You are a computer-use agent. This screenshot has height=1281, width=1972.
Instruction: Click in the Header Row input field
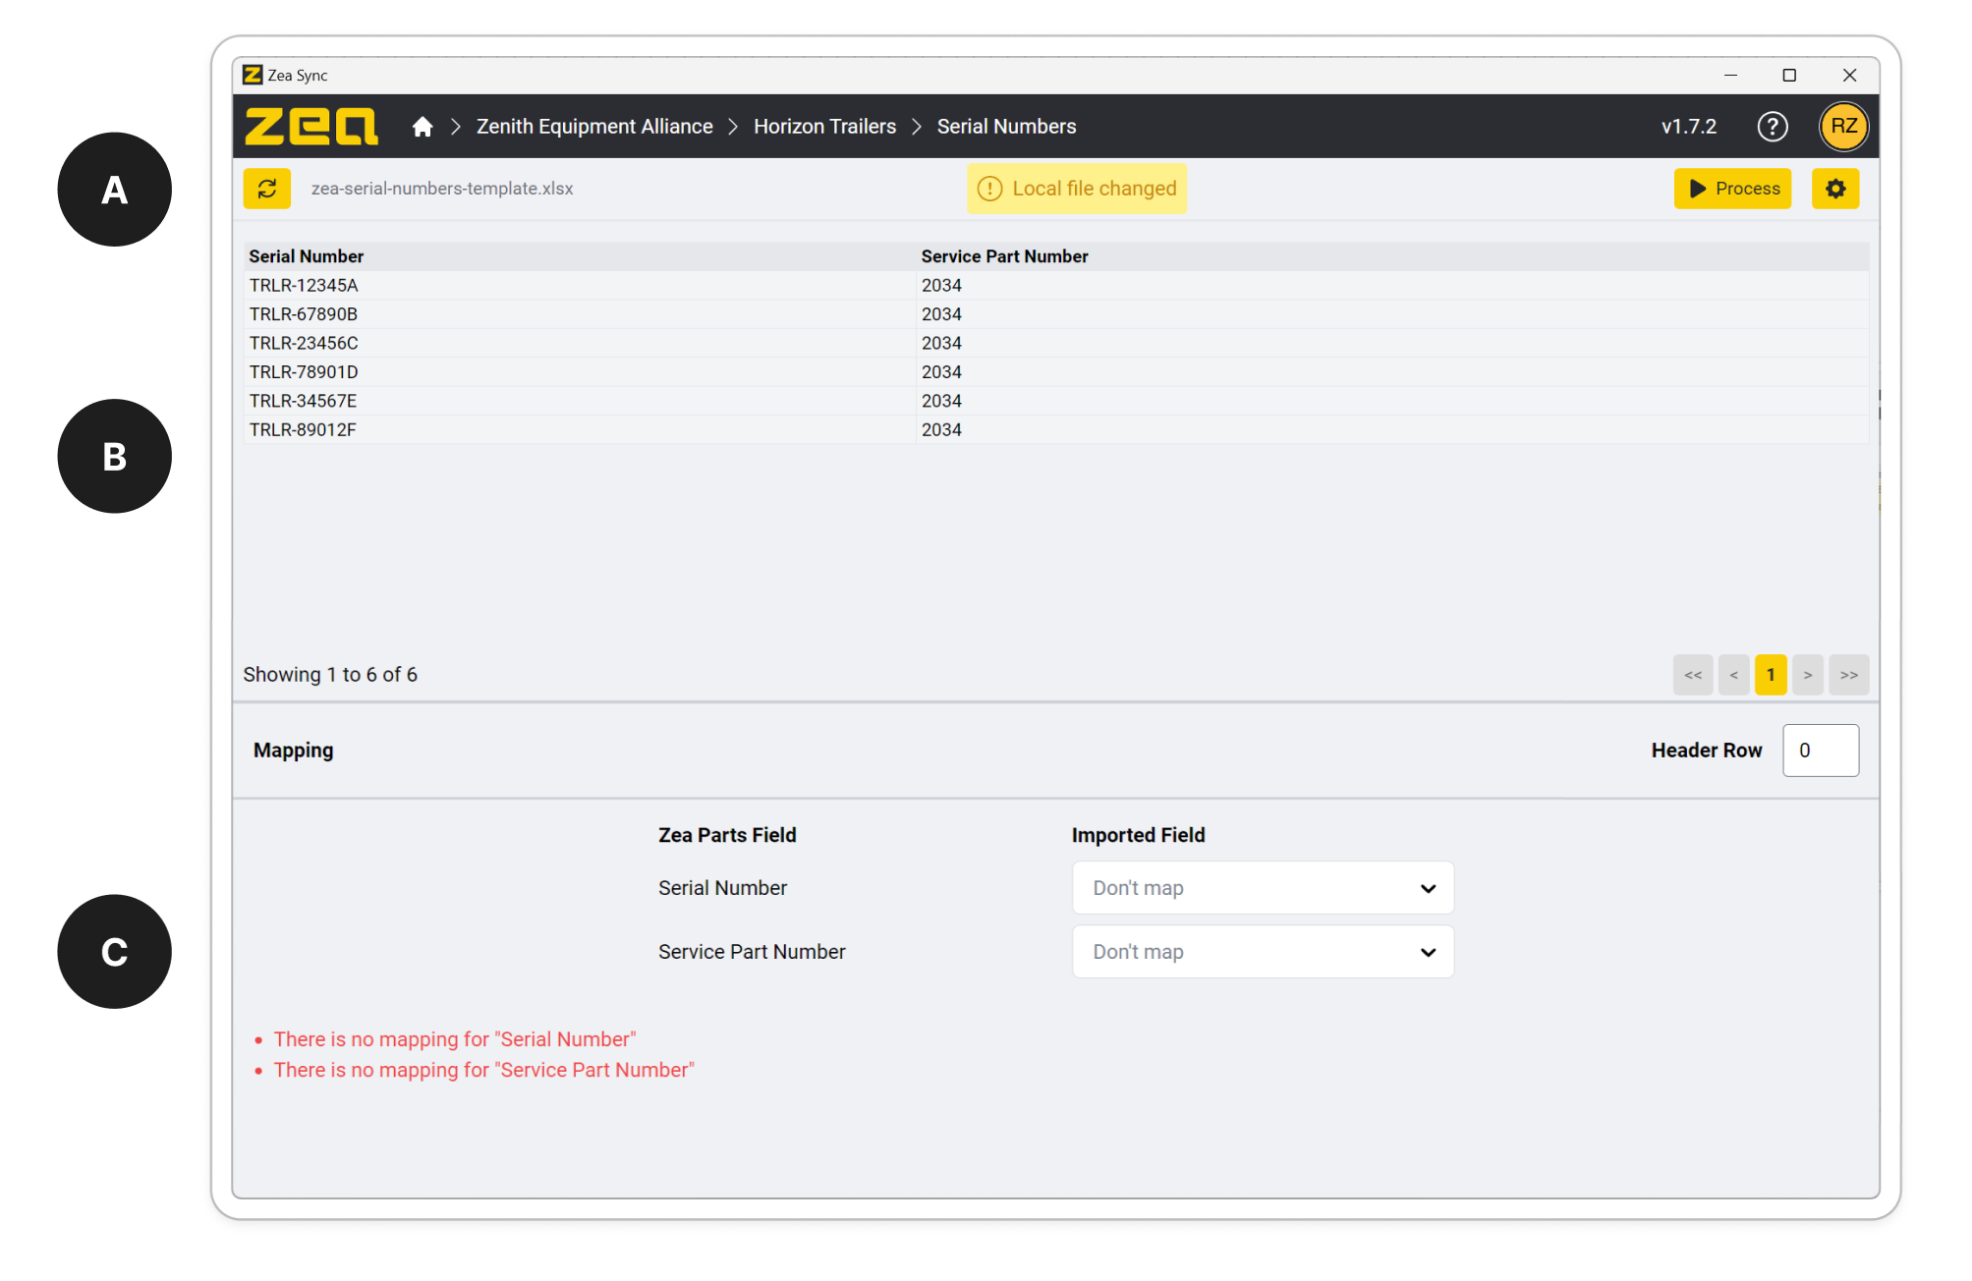click(x=1820, y=751)
